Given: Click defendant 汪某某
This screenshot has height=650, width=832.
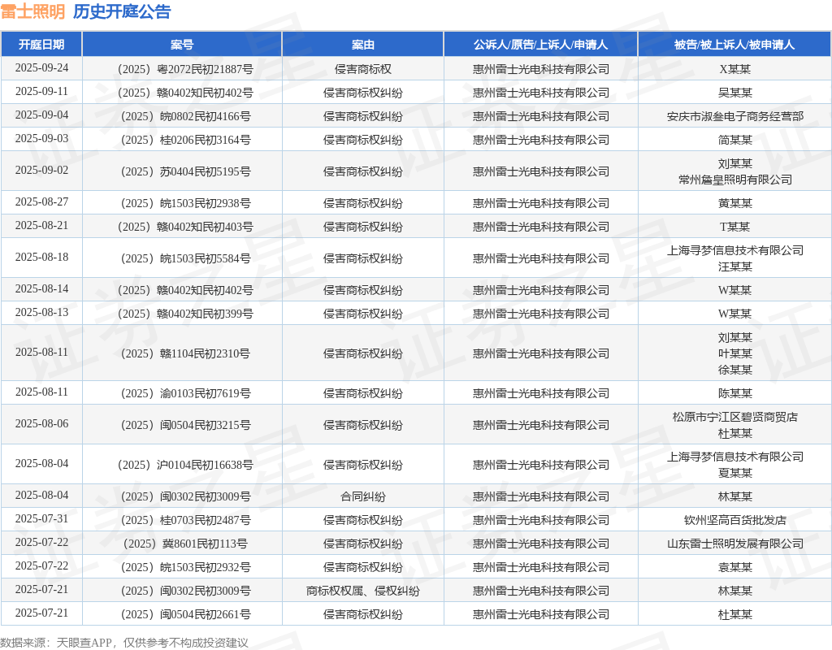Looking at the screenshot, I should coord(734,266).
